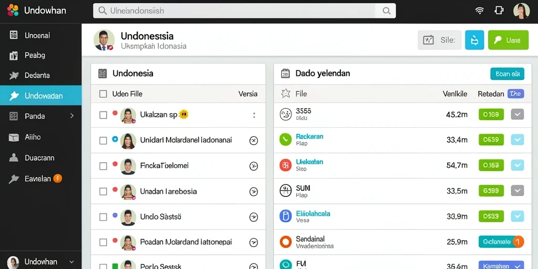Image resolution: width=538 pixels, height=269 pixels.
Task: Click the green phone icon for Rackaran
Action: click(x=285, y=140)
